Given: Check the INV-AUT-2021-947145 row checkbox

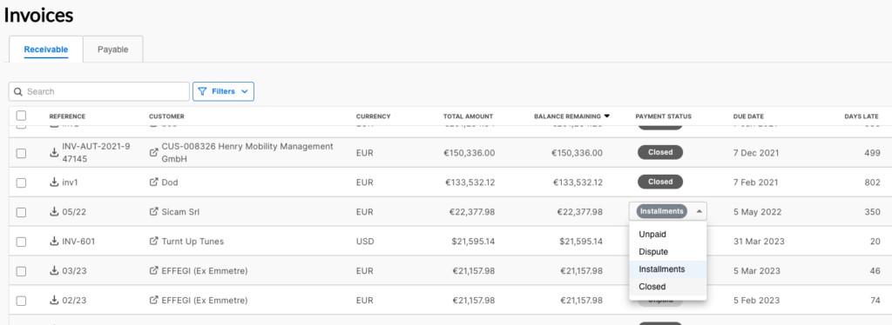Looking at the screenshot, I should 21,153.
